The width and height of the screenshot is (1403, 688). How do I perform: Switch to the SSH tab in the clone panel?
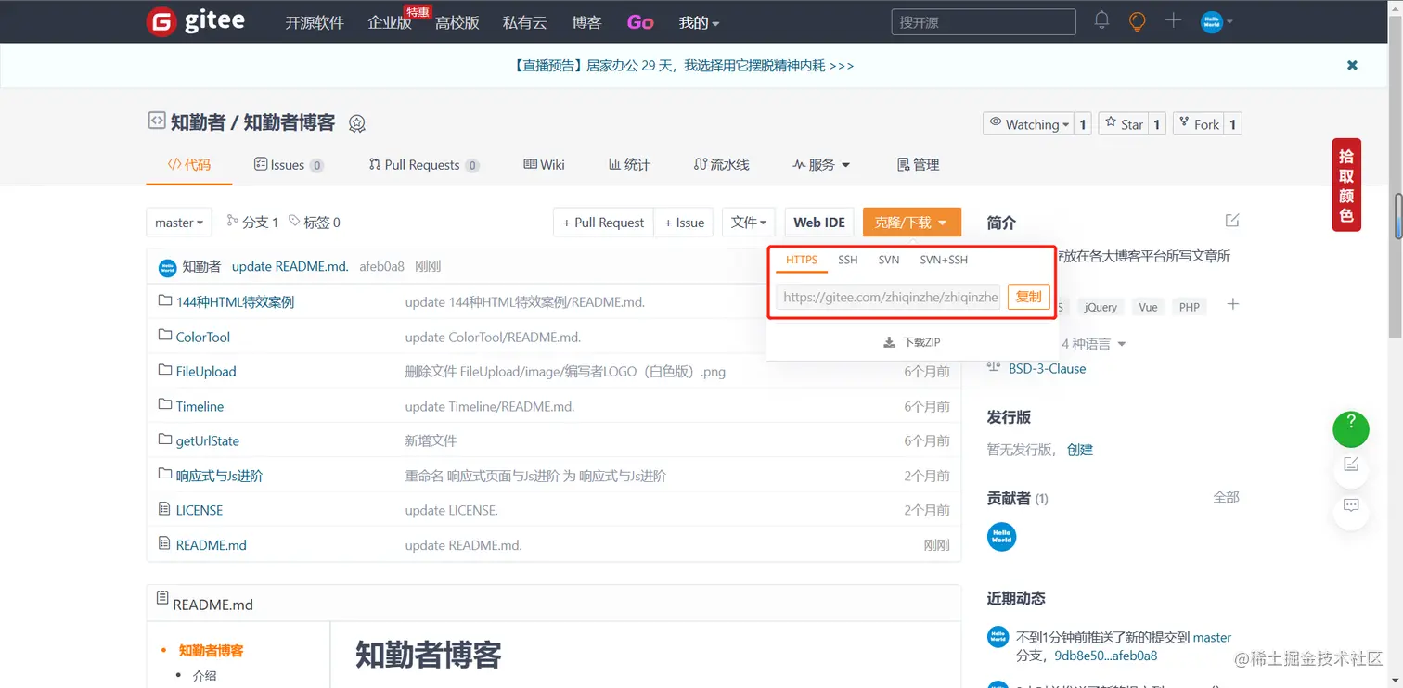(847, 260)
